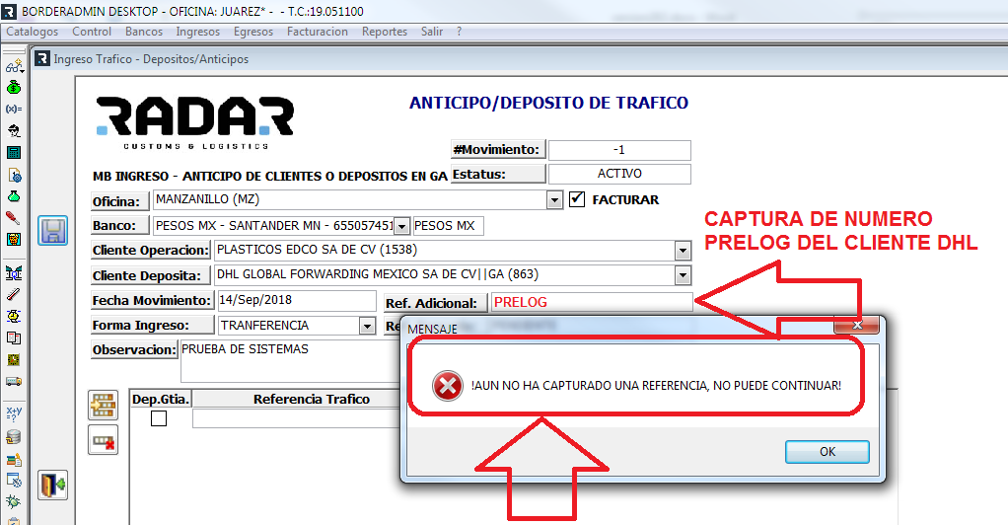
Task: Exit the form using the door icon
Action: tap(52, 486)
